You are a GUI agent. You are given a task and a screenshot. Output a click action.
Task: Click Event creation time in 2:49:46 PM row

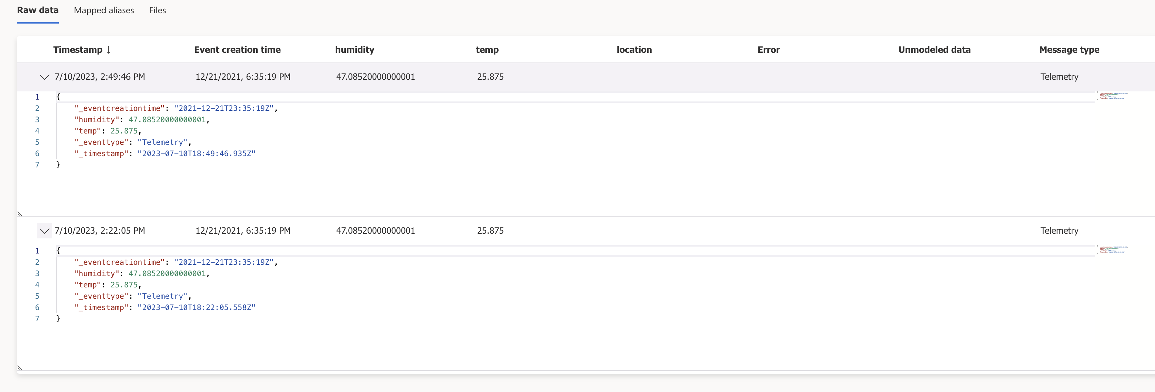click(243, 77)
